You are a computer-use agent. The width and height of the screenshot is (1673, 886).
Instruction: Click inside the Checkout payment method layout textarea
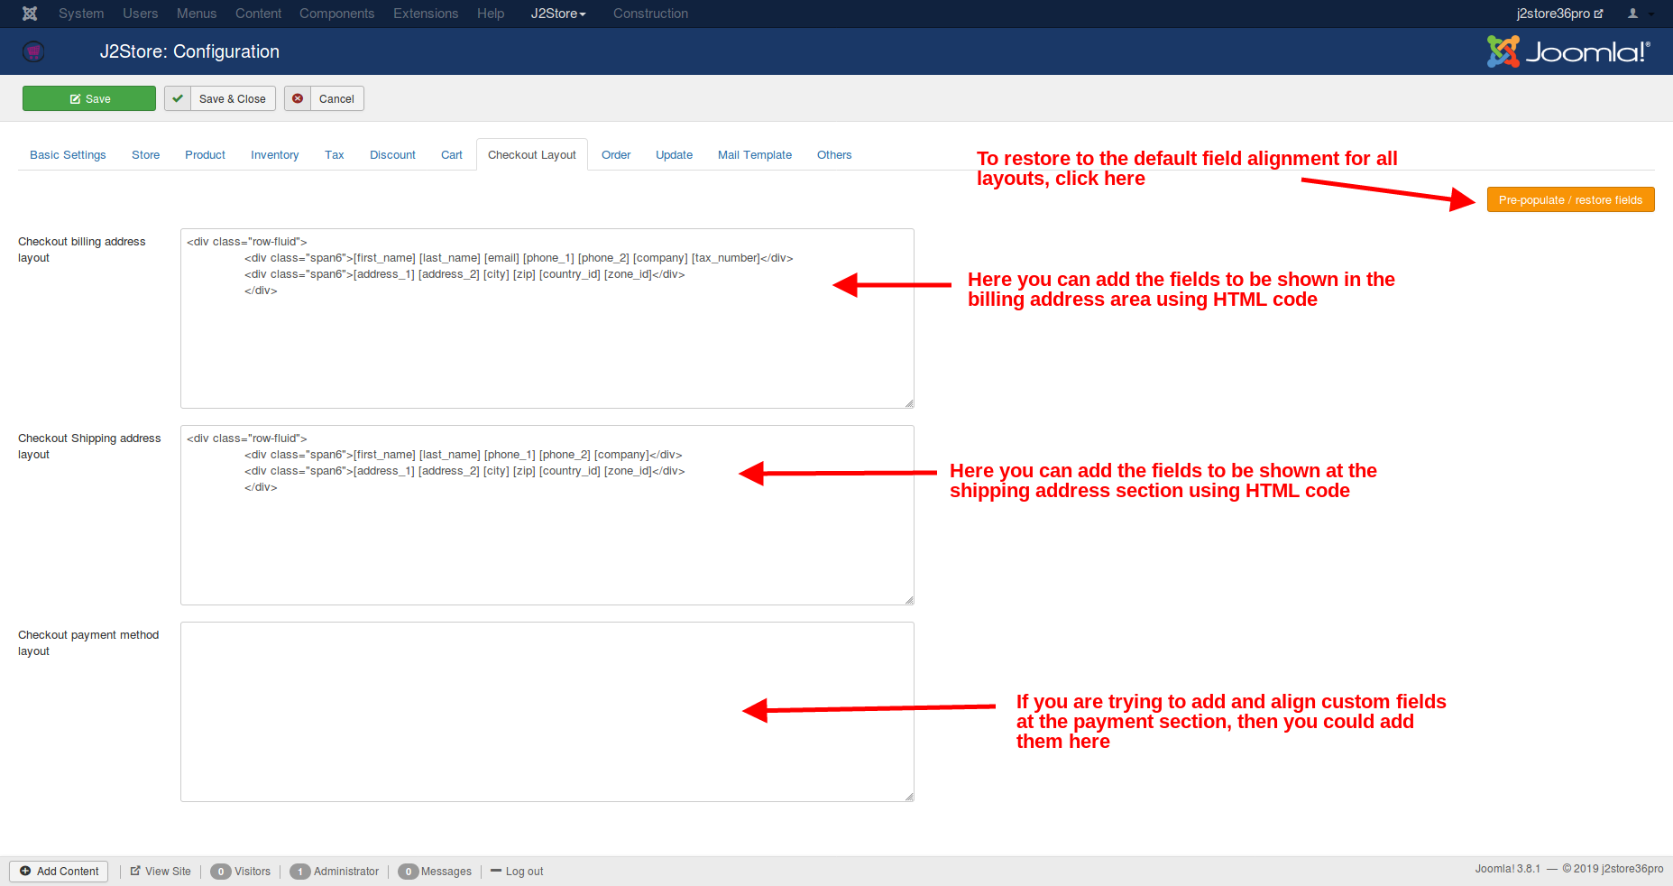(547, 711)
